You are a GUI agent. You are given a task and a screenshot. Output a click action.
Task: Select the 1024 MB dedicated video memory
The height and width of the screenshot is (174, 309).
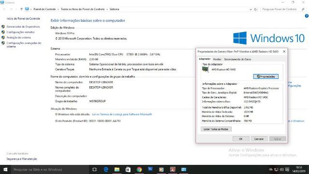[248, 112]
